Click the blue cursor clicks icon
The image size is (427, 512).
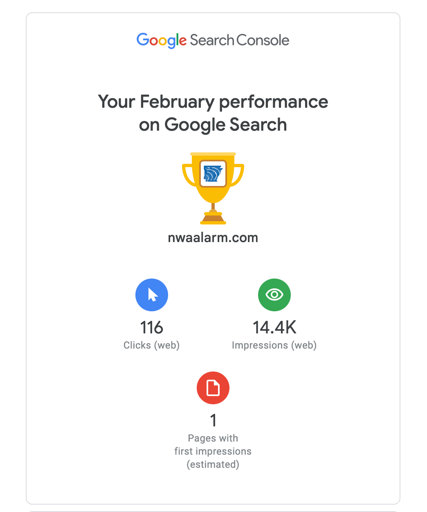click(152, 295)
